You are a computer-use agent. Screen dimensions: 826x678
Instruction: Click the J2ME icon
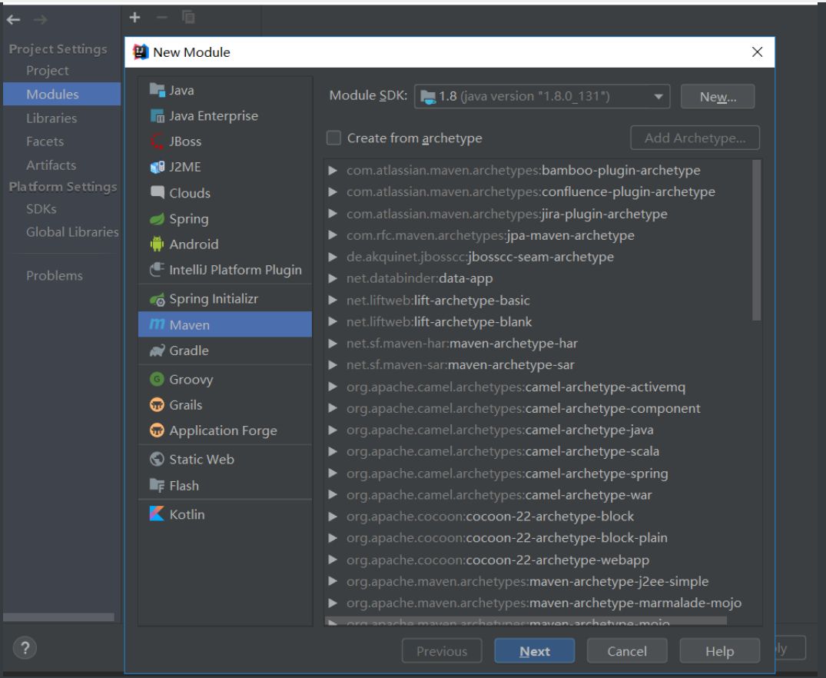157,167
